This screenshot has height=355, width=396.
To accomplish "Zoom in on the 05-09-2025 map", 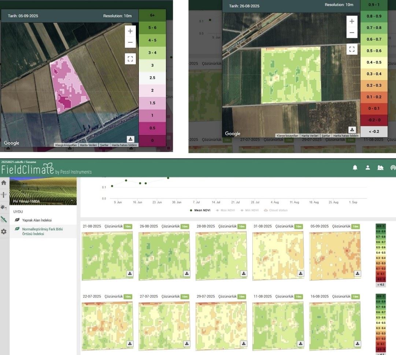I will [x=130, y=31].
